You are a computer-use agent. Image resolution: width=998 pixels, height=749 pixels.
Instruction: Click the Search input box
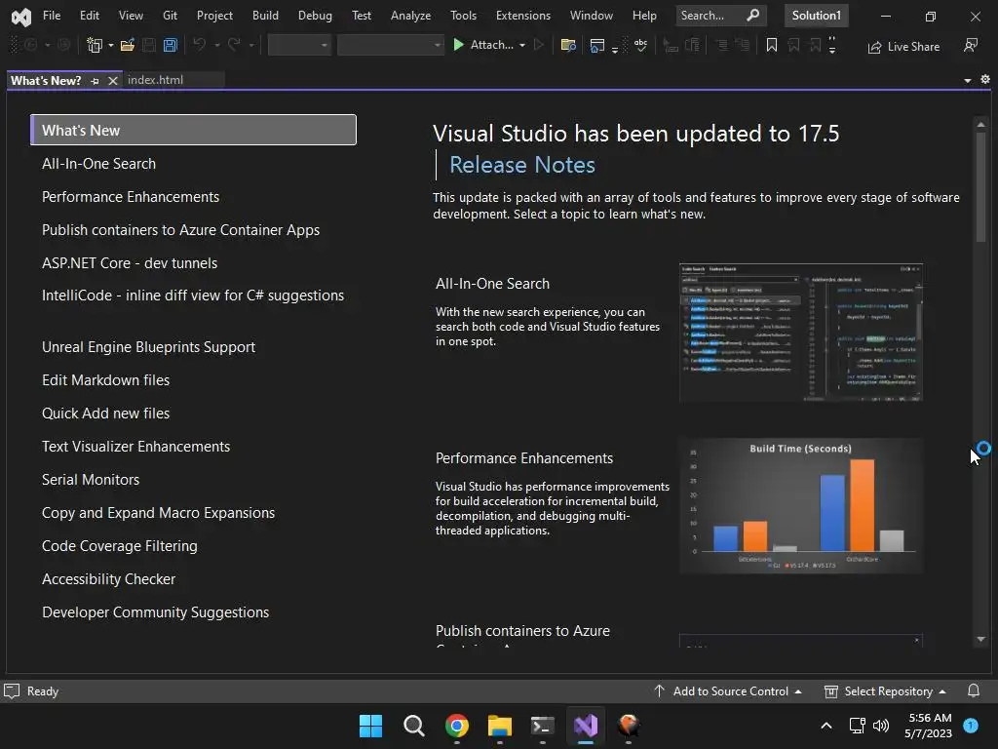pyautogui.click(x=720, y=16)
